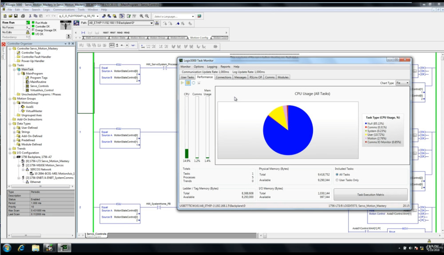Screen dimensions: 444x255
Task: Open Servo_Controls routine in the organizer
Action: [39, 86]
